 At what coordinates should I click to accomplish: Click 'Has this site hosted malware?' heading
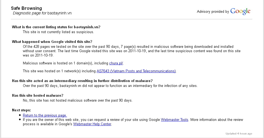(38, 96)
